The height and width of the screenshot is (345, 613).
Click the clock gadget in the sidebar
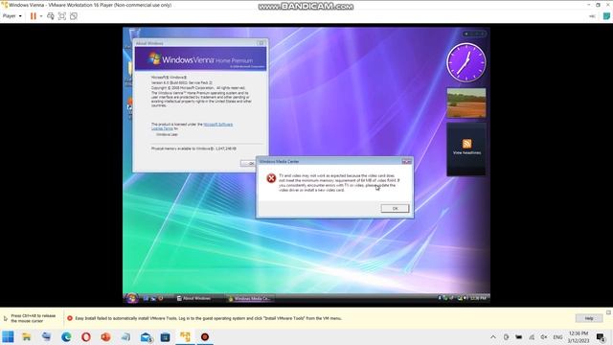pos(466,62)
